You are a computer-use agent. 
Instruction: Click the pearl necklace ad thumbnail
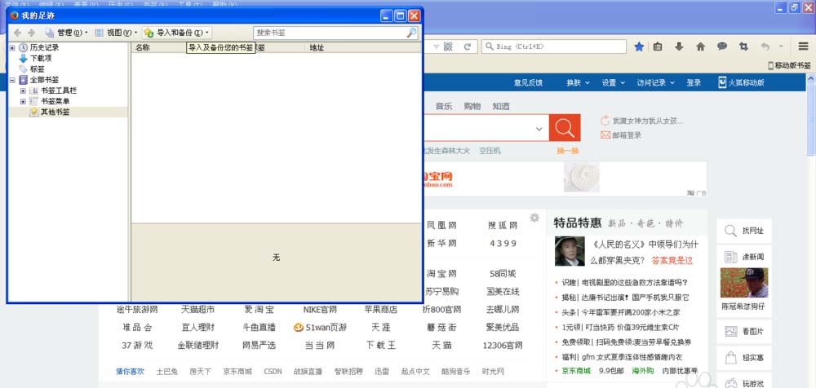pos(582,177)
